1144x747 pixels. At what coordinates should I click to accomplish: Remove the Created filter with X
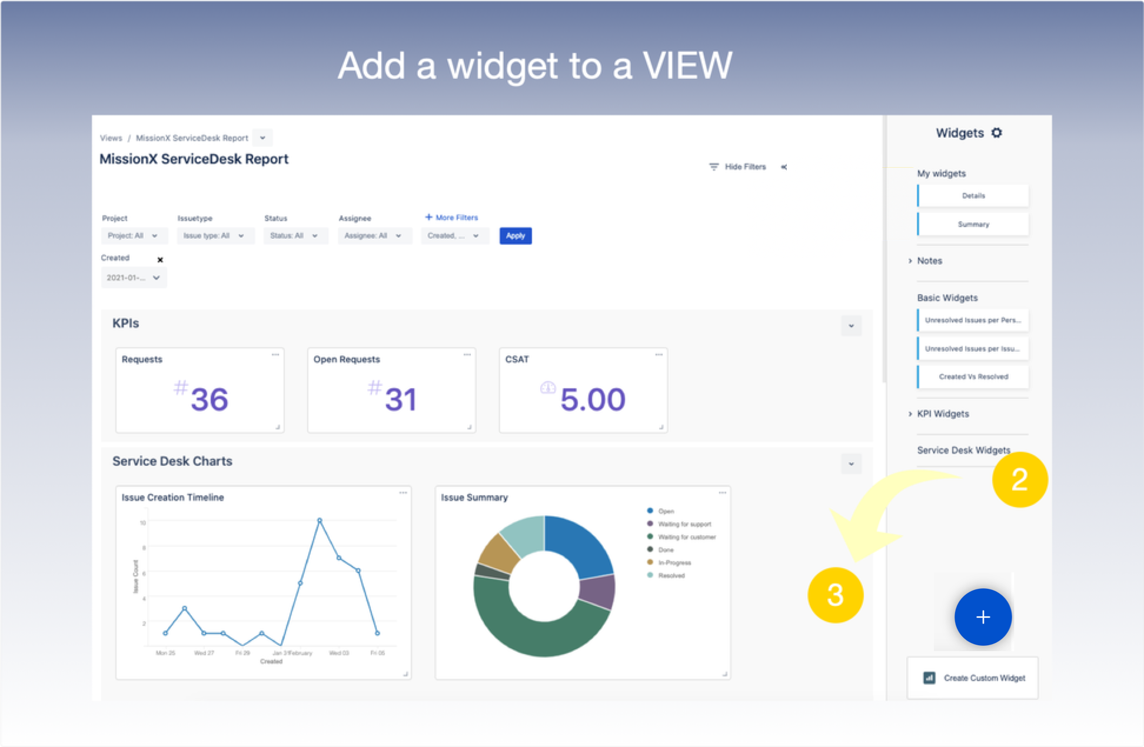click(160, 259)
